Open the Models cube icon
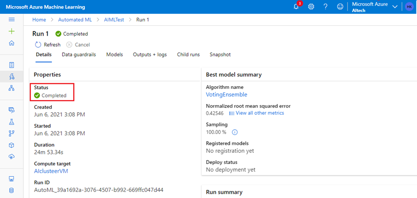The image size is (417, 198). [x=12, y=145]
